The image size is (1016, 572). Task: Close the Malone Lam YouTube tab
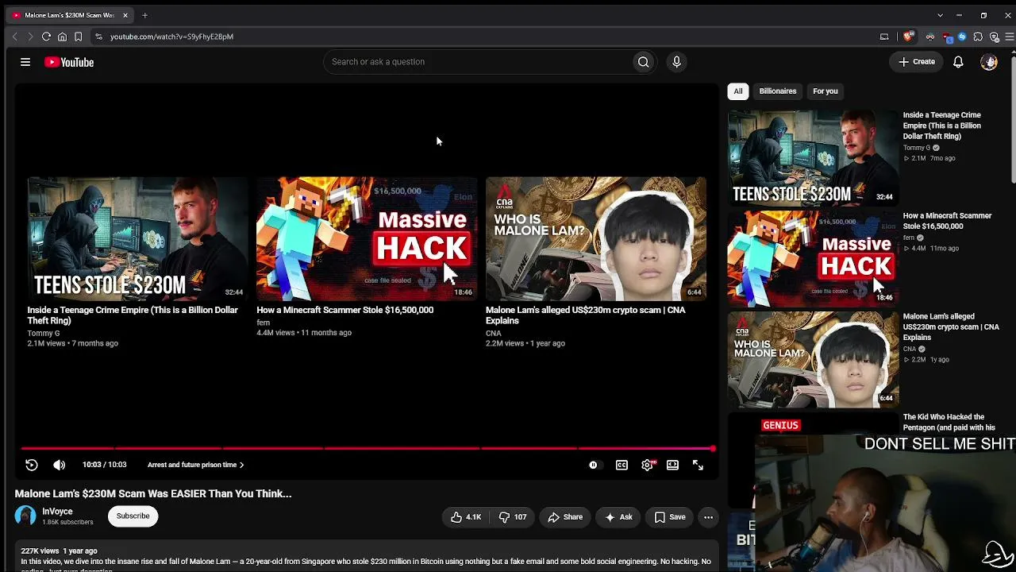click(x=125, y=15)
